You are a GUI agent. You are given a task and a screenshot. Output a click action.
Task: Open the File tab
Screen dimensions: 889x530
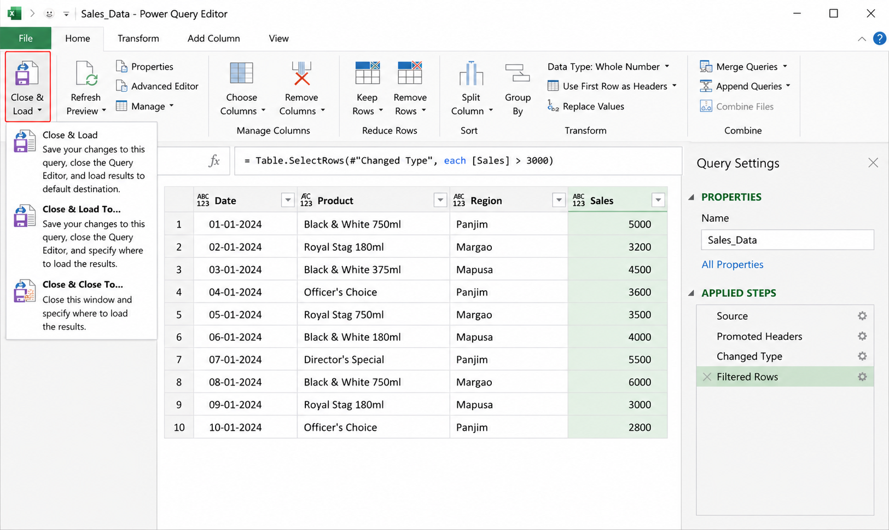(x=26, y=38)
